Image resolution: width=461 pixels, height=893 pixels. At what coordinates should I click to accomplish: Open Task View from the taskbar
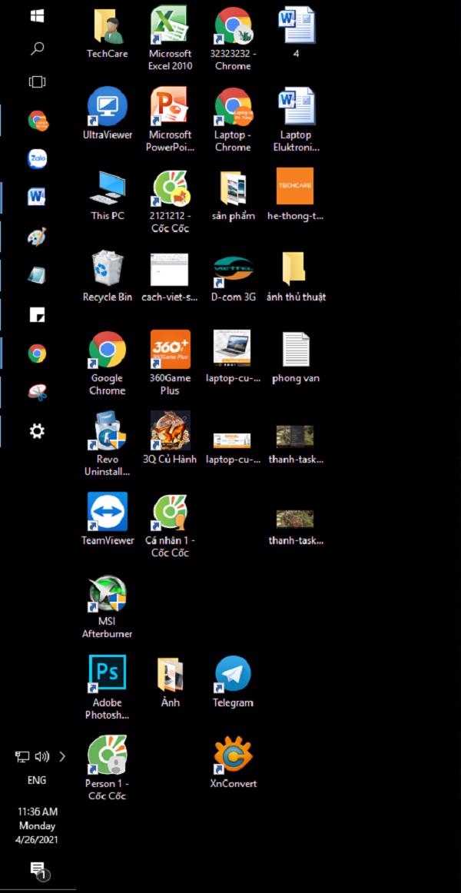point(37,82)
